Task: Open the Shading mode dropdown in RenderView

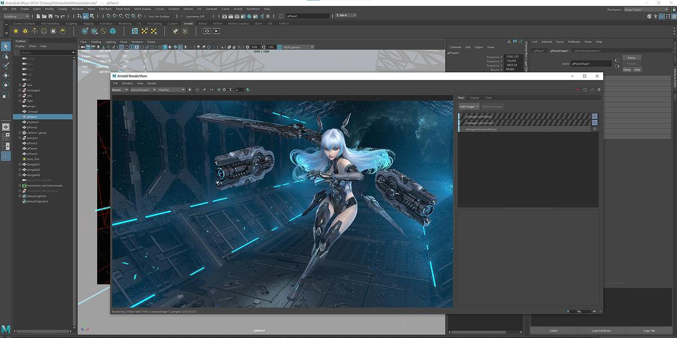Action: click(x=171, y=90)
